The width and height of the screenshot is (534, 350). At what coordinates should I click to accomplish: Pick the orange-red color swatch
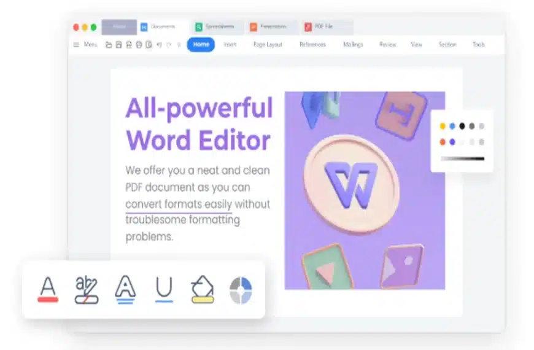pos(443,142)
